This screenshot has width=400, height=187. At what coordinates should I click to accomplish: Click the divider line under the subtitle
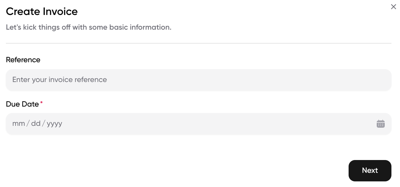coord(199,43)
